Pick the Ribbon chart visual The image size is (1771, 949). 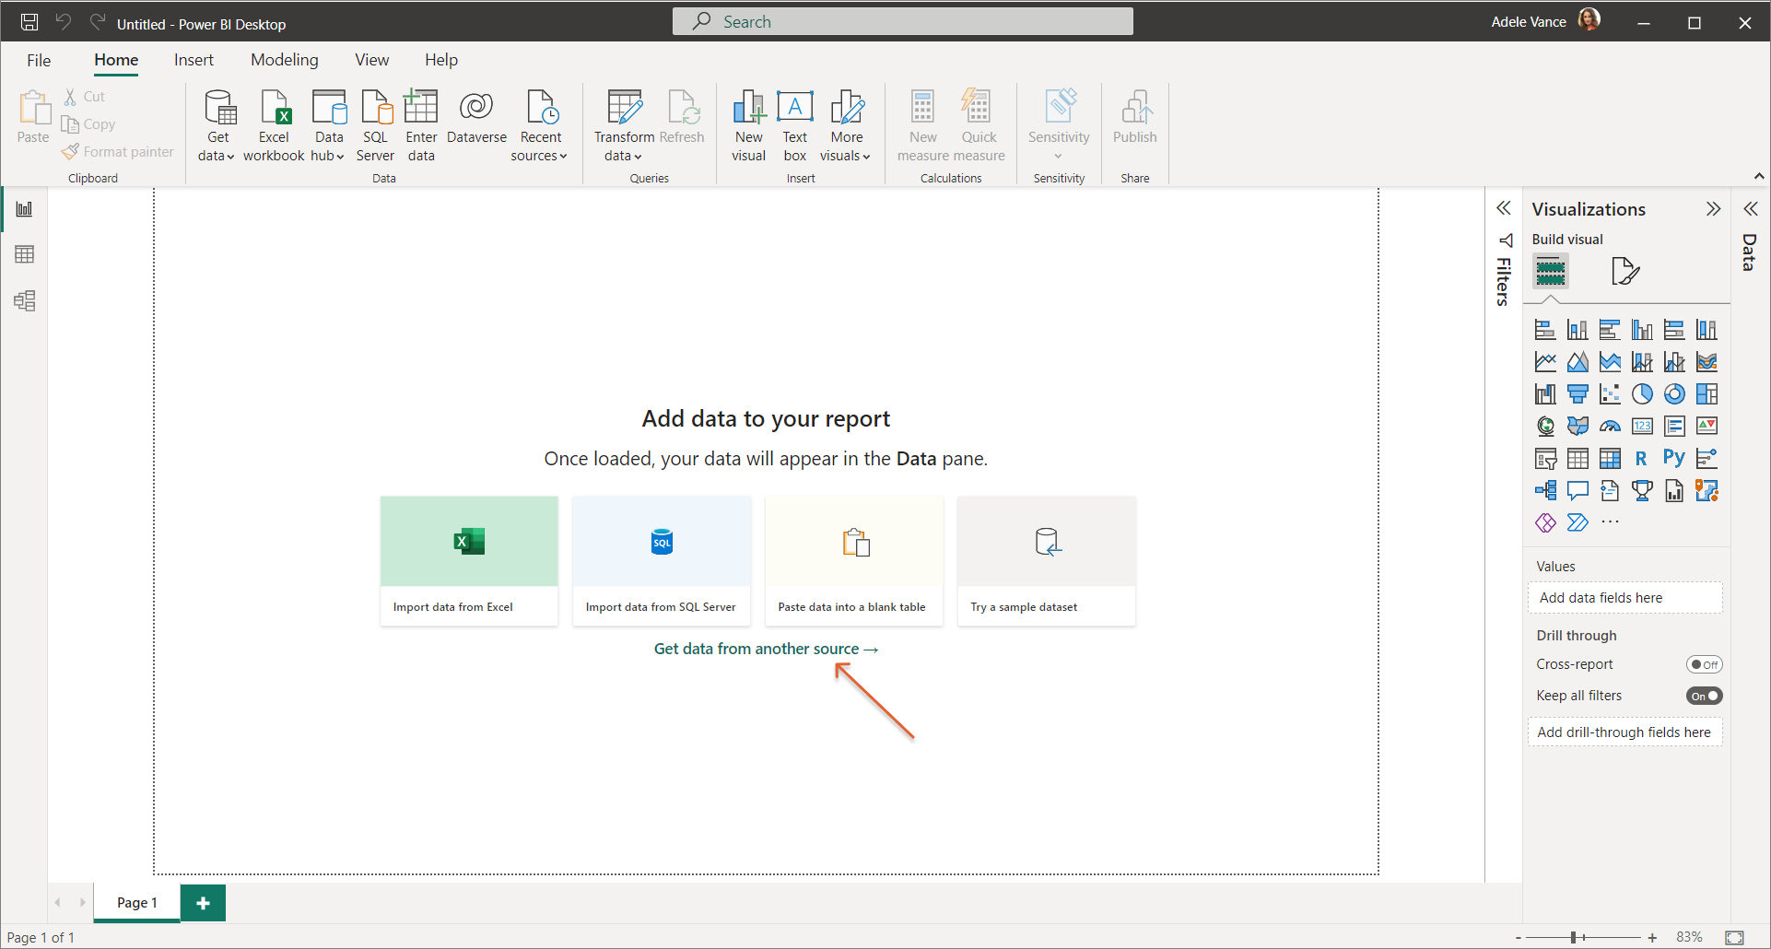[1706, 362]
